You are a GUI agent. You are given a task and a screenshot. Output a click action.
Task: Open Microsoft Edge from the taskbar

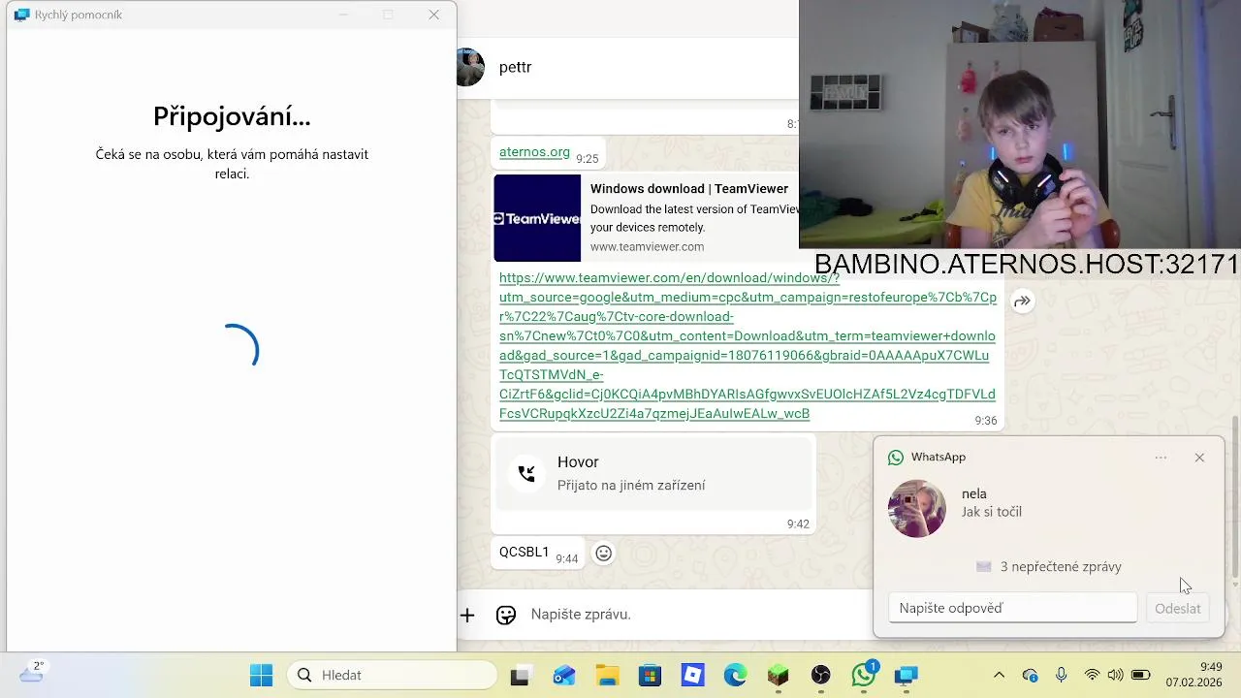[735, 676]
